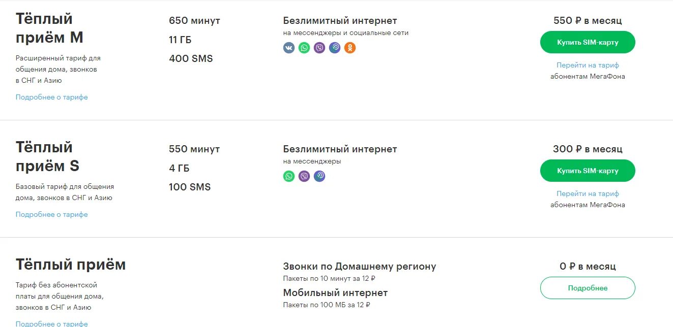Click the Viber icon in Тёплый приём S
Viewport: 673px width, 327px height.
pos(304,176)
